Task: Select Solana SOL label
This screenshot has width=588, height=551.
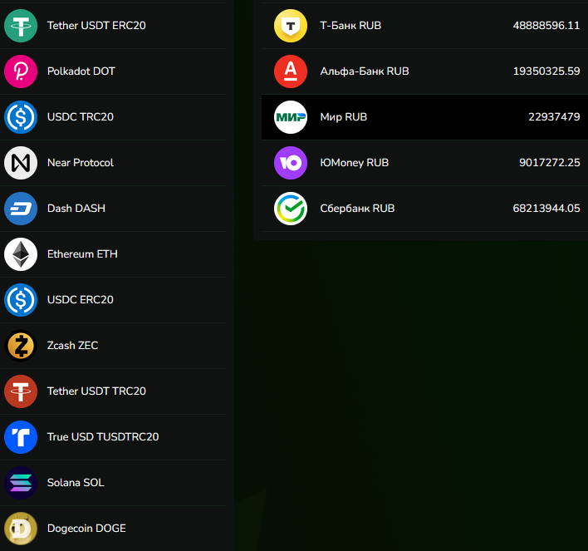Action: point(76,483)
